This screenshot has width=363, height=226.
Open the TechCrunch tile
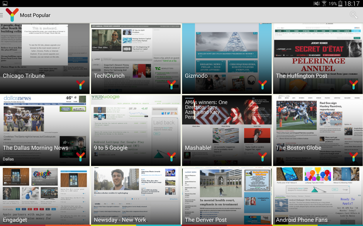coord(136,59)
